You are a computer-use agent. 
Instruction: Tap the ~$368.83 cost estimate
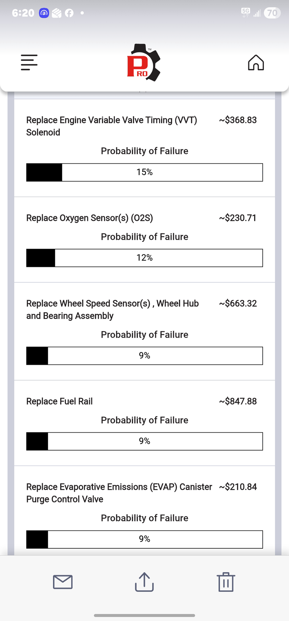(x=238, y=120)
